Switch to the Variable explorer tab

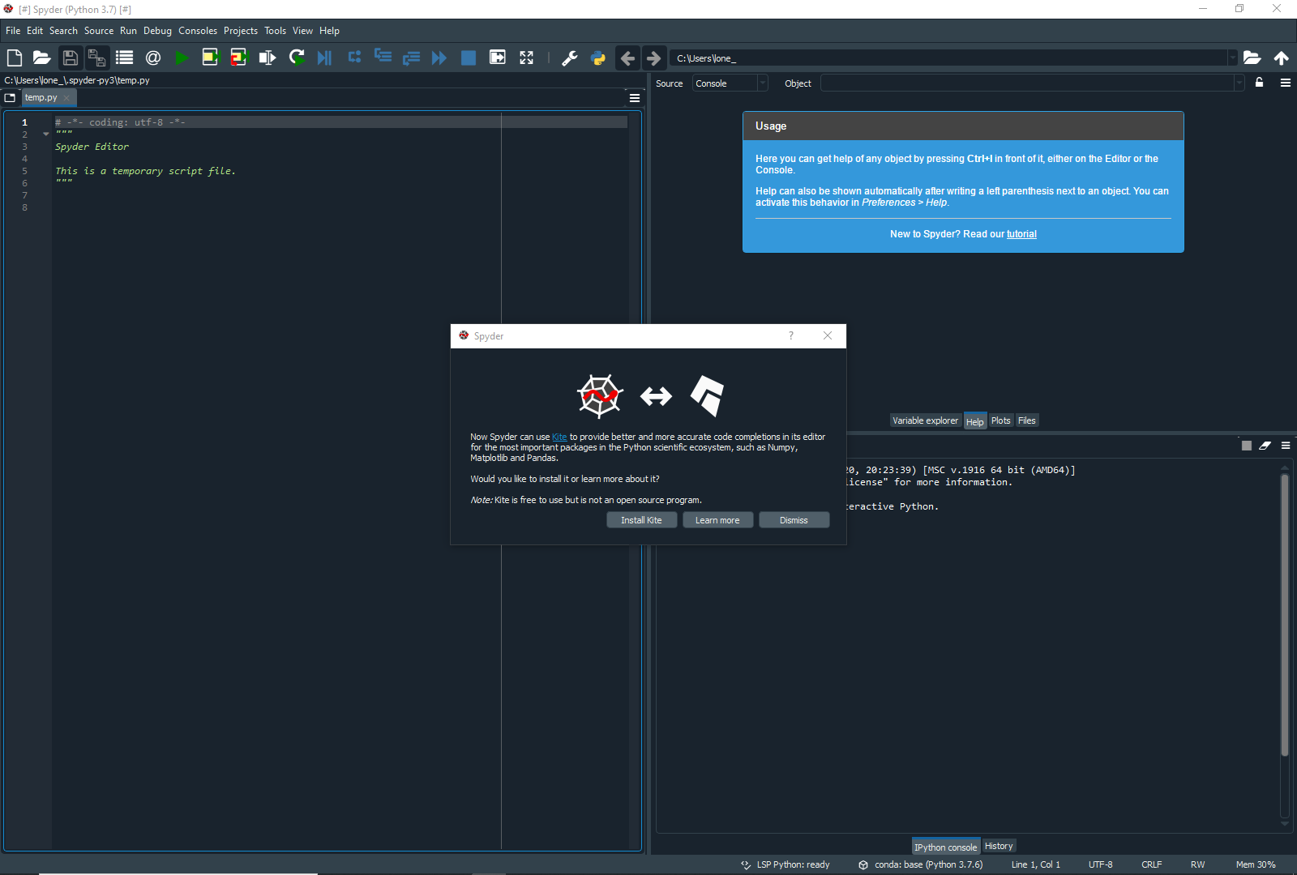click(925, 420)
